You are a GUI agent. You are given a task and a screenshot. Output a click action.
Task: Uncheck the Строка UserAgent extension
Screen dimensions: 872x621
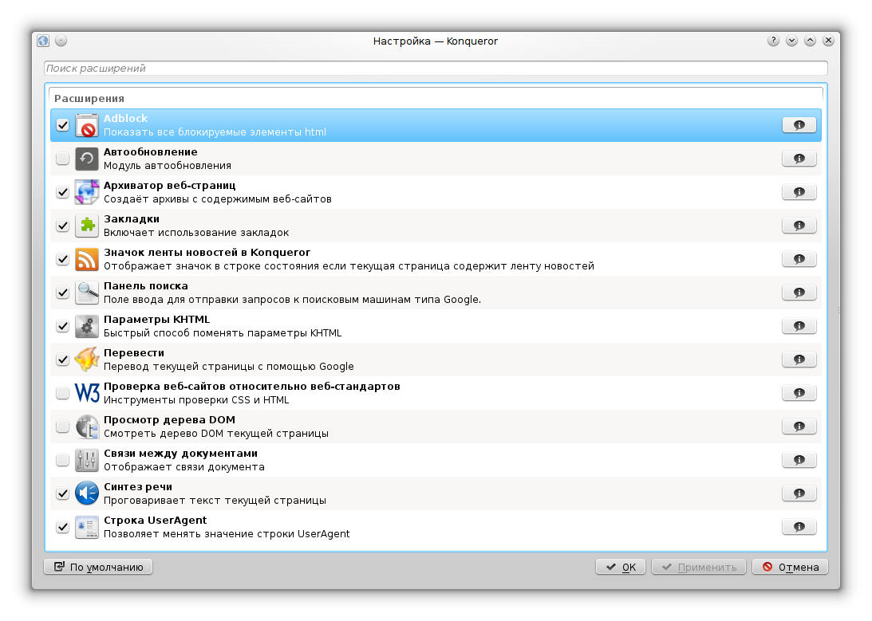62,526
